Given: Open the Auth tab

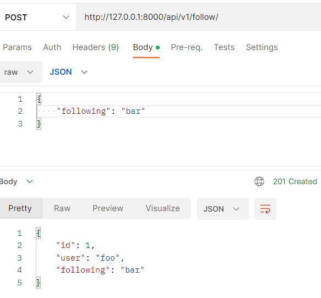Looking at the screenshot, I should pyautogui.click(x=52, y=47).
